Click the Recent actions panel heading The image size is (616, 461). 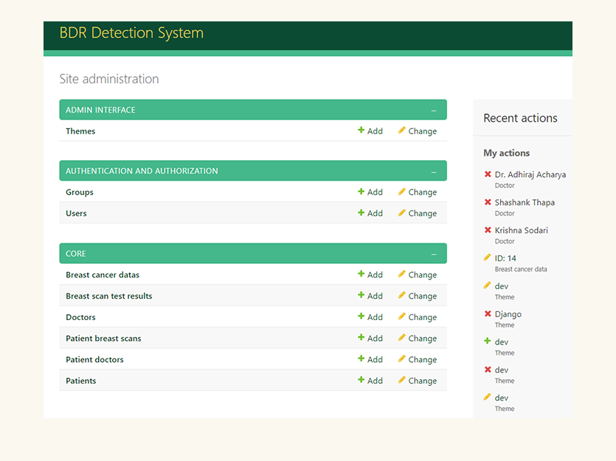(x=520, y=118)
